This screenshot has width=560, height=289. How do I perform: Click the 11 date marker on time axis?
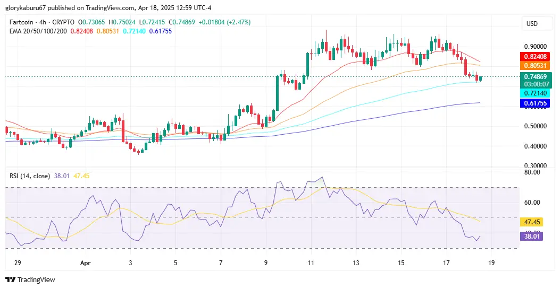[x=311, y=263]
